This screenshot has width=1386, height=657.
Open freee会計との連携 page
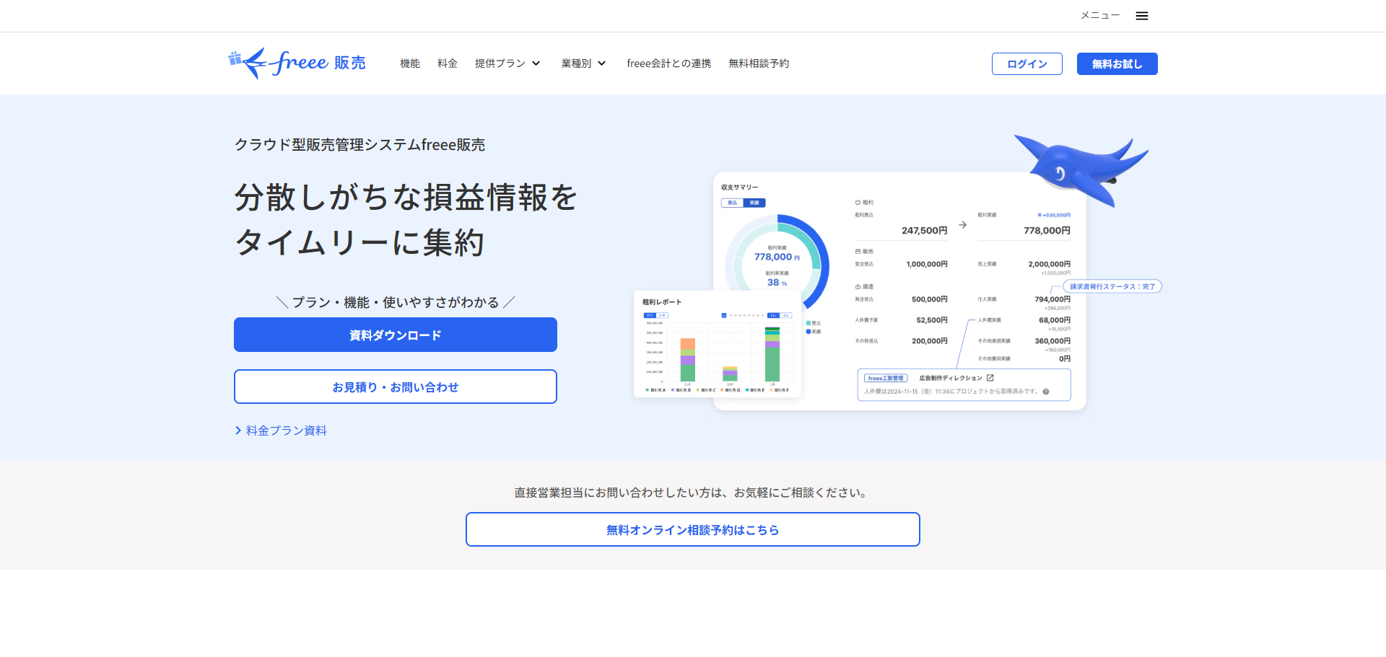pyautogui.click(x=668, y=63)
